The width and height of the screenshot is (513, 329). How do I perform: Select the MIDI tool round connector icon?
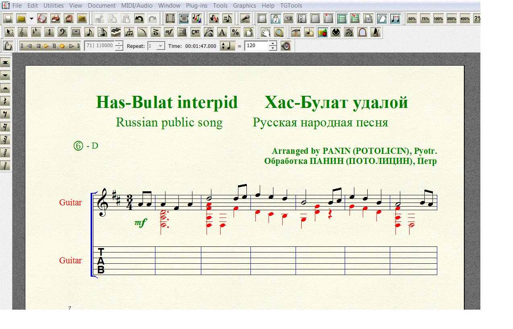[335, 32]
